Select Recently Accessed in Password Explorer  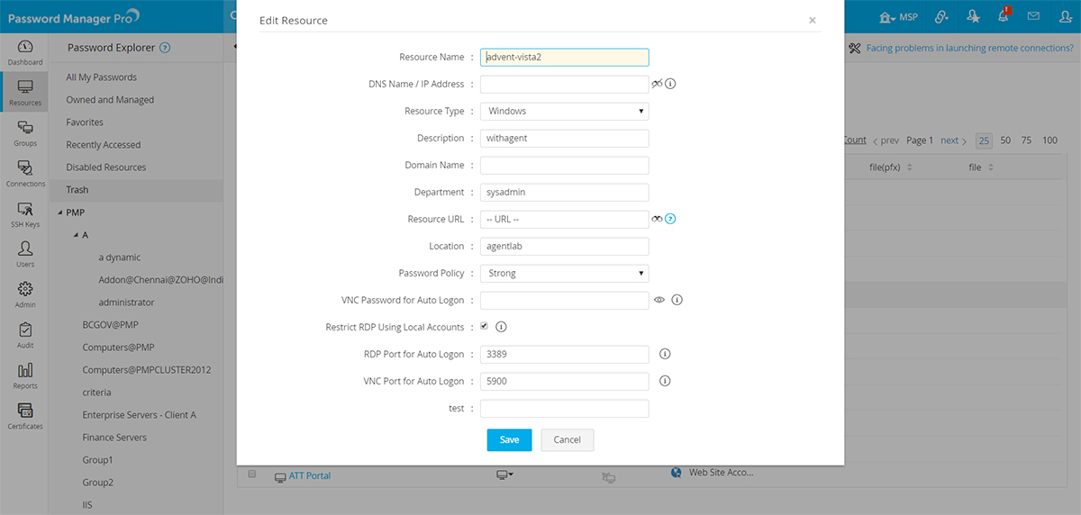click(103, 145)
